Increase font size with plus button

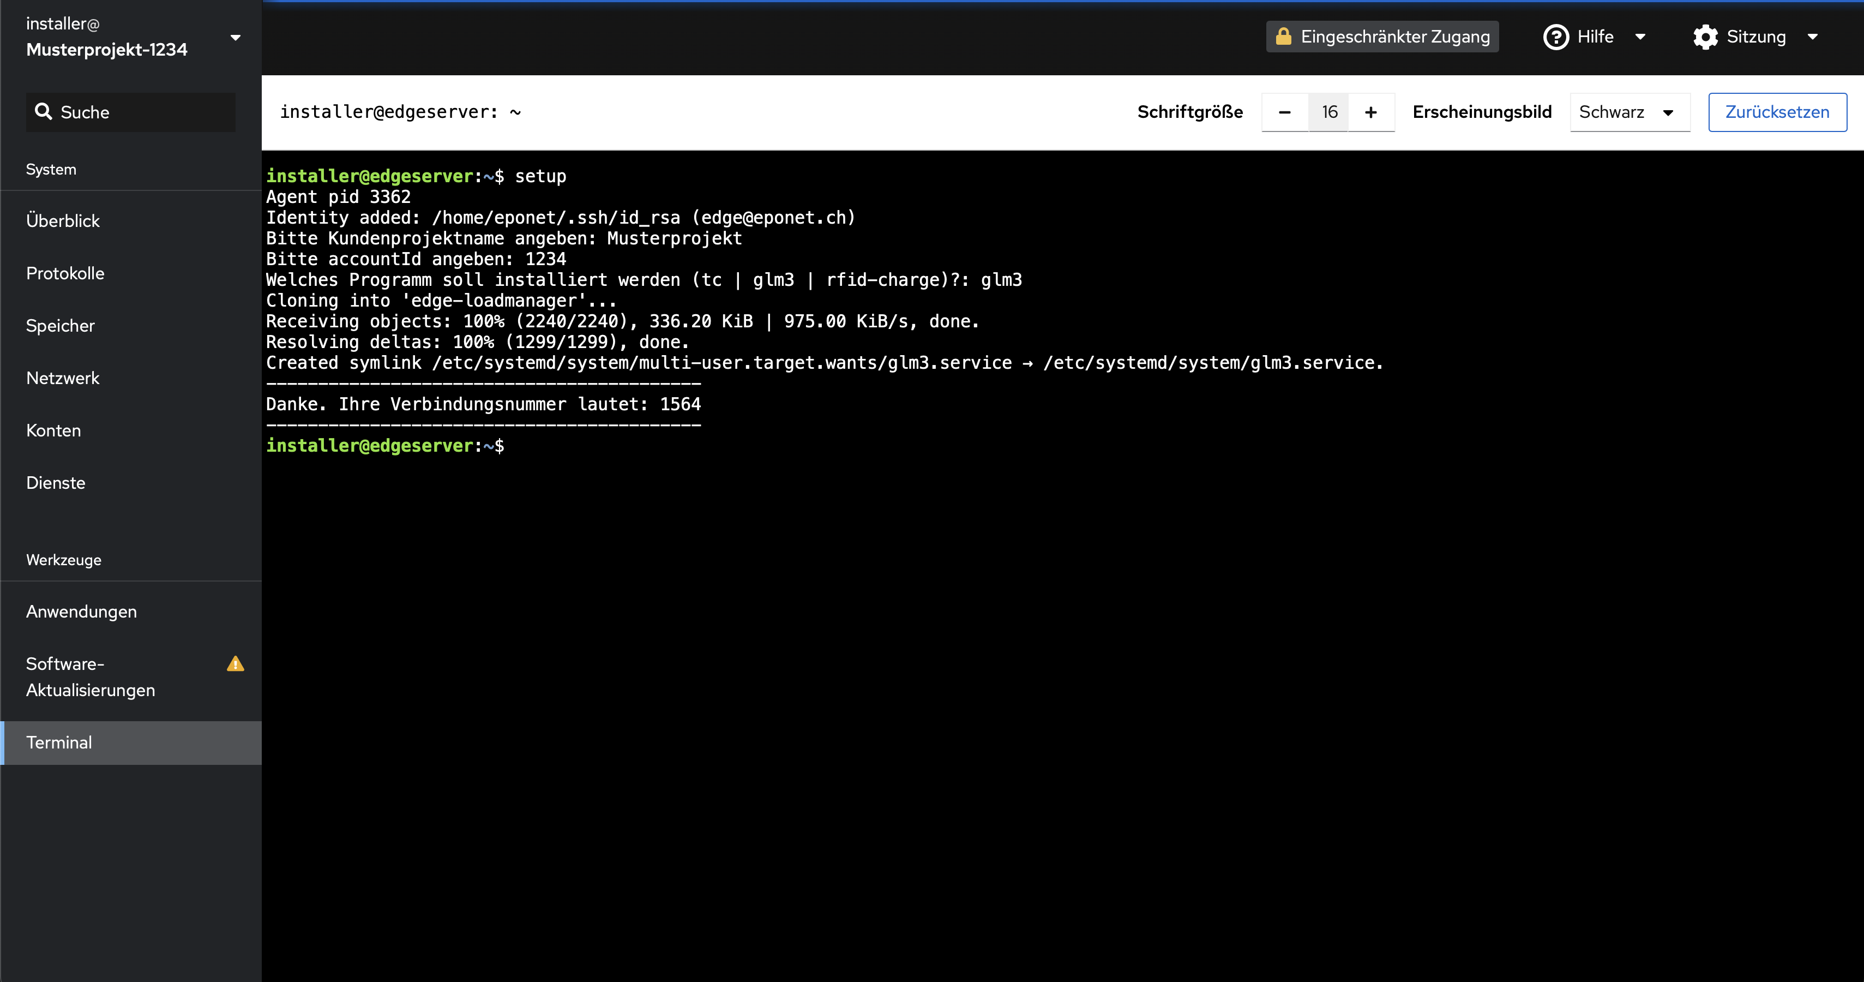(1370, 112)
